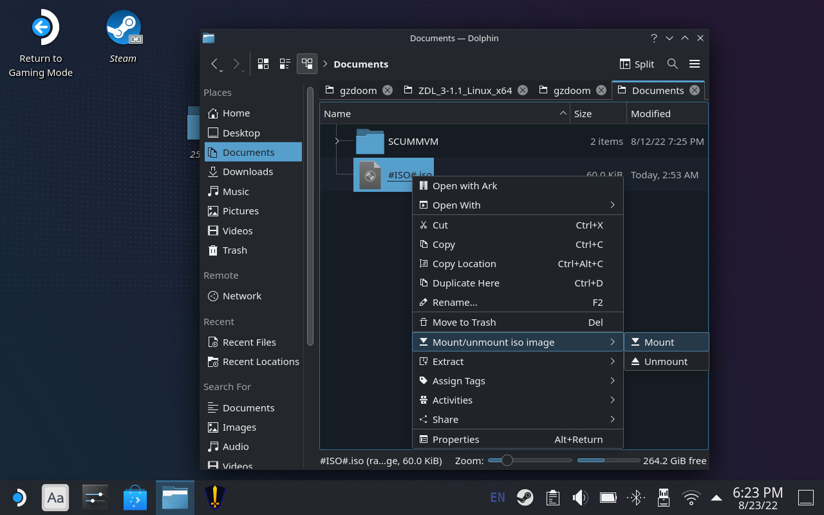824x515 pixels.
Task: Open Videos under Places
Action: tap(253, 230)
